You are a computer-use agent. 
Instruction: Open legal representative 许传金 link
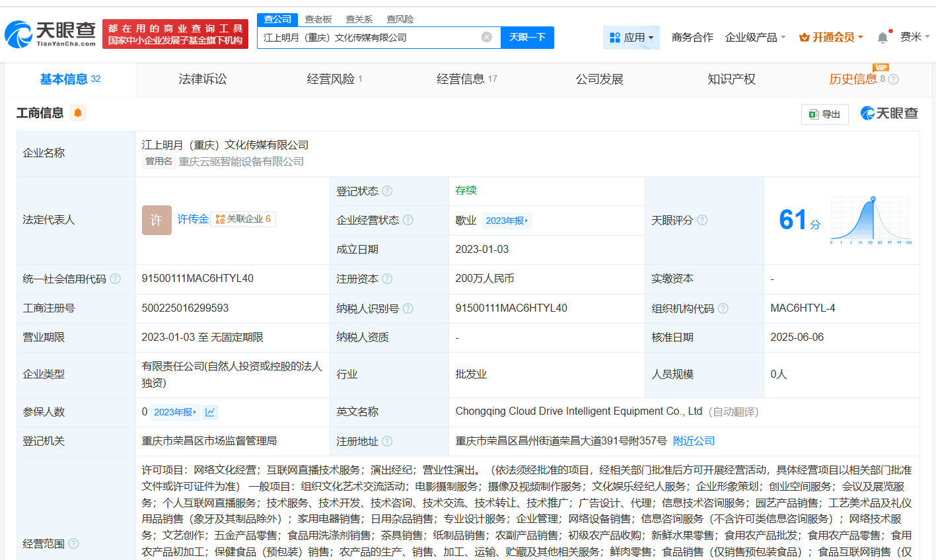point(193,219)
